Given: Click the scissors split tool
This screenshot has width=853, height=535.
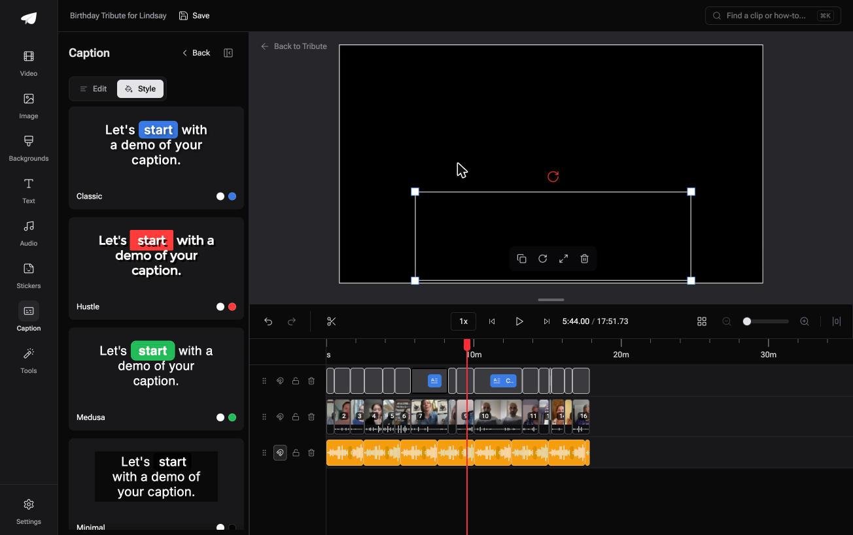Looking at the screenshot, I should click(332, 321).
